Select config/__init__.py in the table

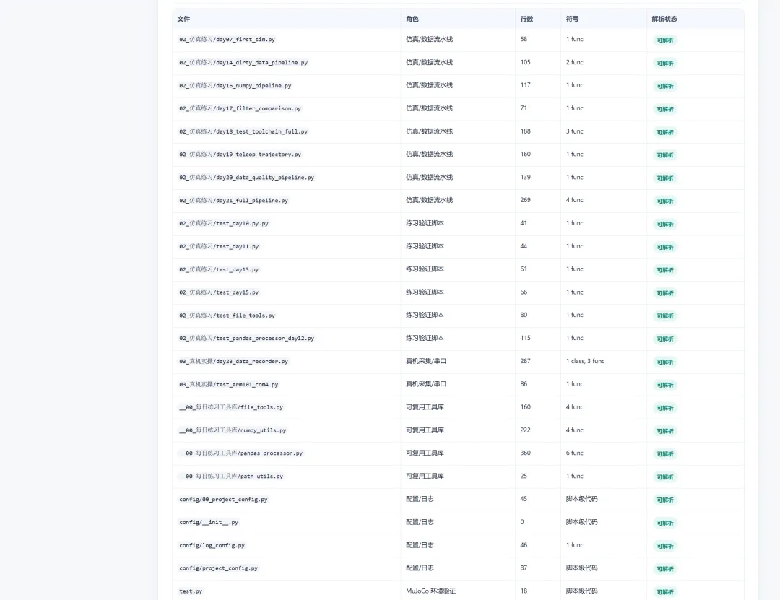click(x=209, y=523)
